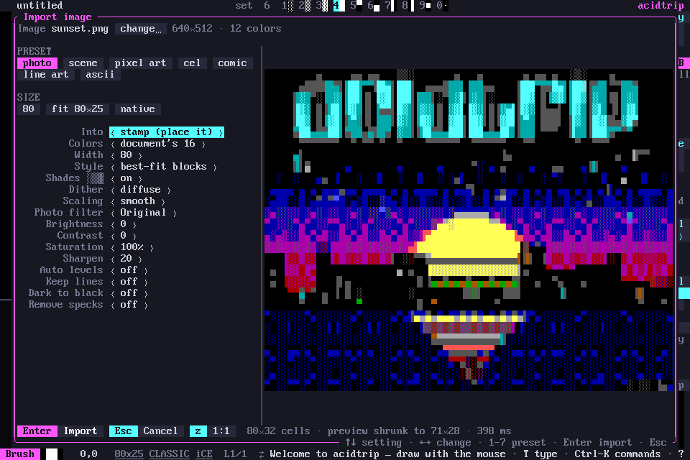This screenshot has width=690, height=460.
Task: Select character slot 1 light shade
Action: (287, 6)
